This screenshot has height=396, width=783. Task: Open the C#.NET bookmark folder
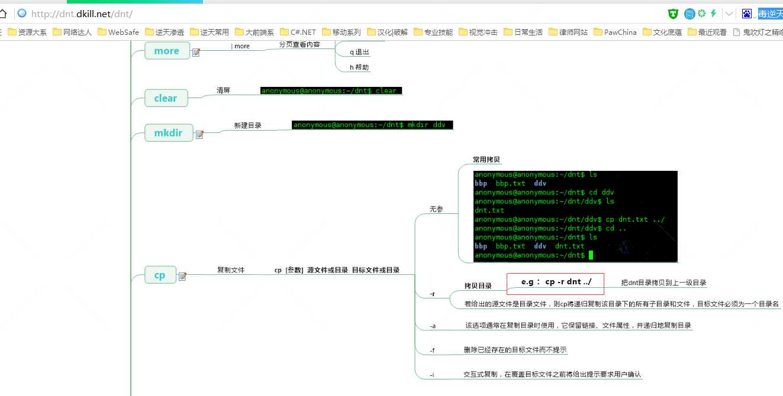(298, 32)
